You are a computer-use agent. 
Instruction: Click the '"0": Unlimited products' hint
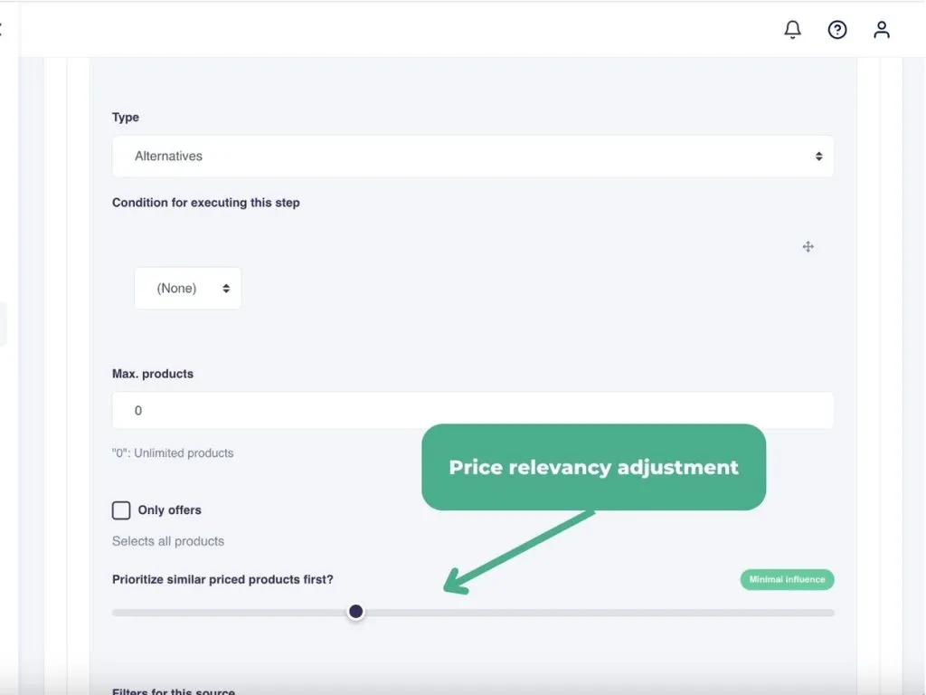click(x=173, y=452)
